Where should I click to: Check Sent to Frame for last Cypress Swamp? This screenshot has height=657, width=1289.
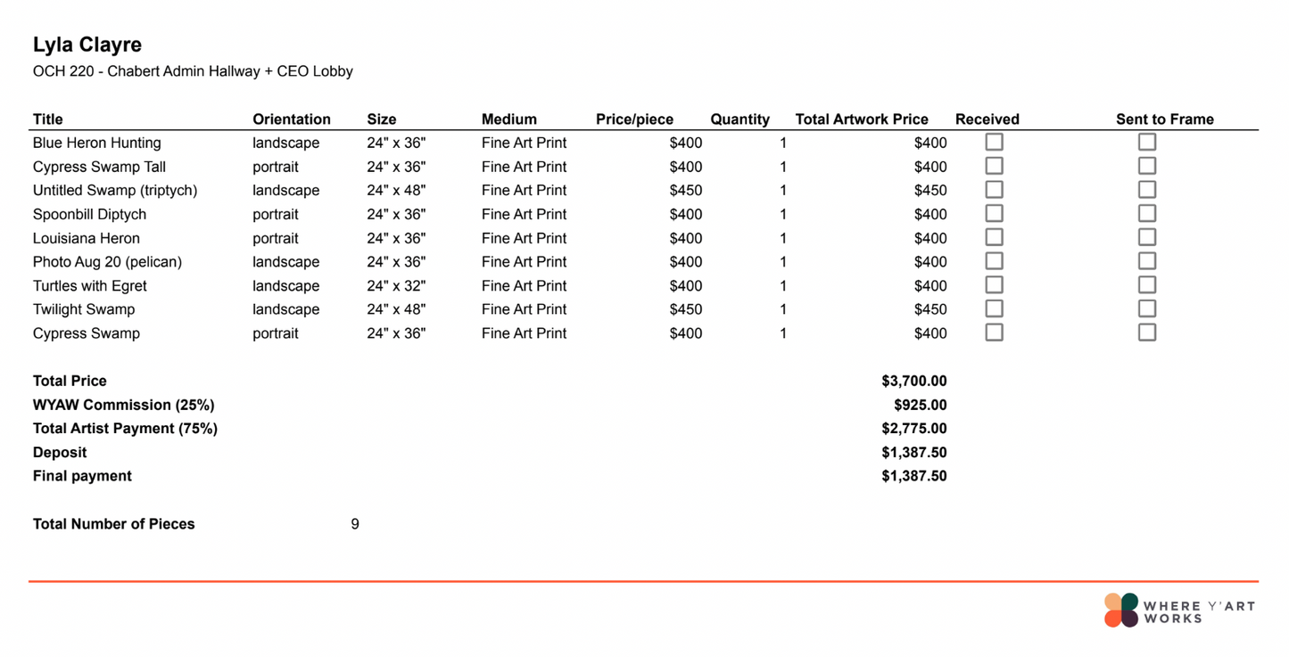coord(1147,333)
